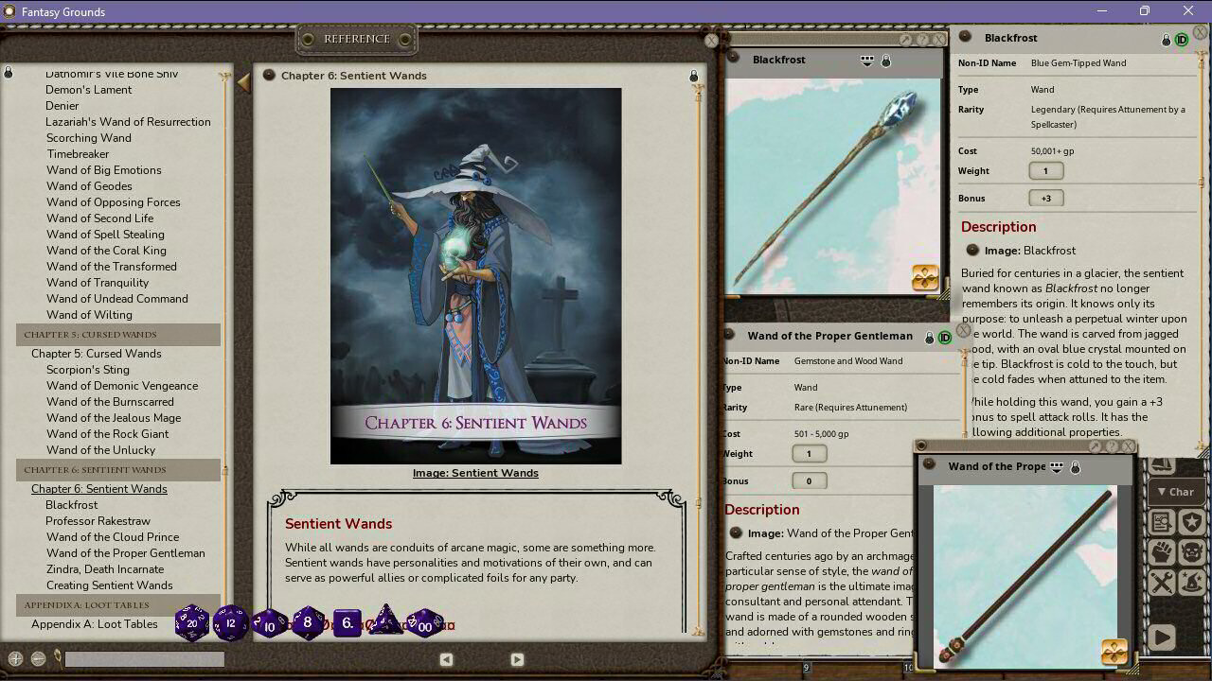Viewport: 1212px width, 681px height.
Task: Roll the d100 percentile dice
Action: click(x=424, y=624)
